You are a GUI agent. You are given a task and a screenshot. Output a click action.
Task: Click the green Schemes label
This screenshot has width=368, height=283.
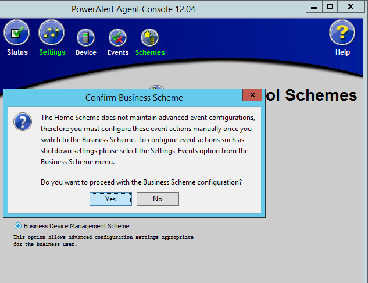pos(150,52)
